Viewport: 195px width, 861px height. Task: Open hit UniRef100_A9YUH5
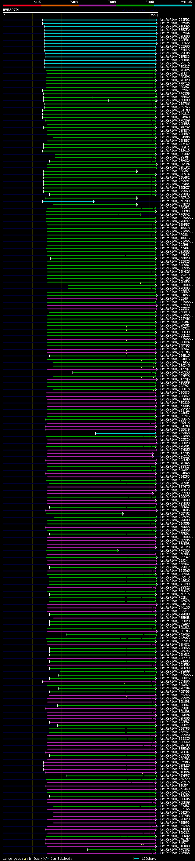pyautogui.click(x=175, y=195)
